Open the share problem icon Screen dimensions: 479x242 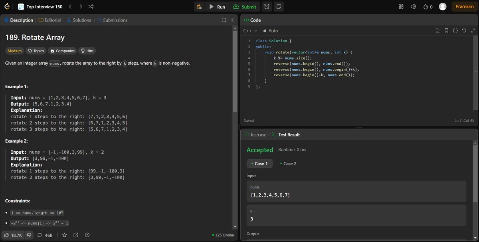[x=75, y=235]
